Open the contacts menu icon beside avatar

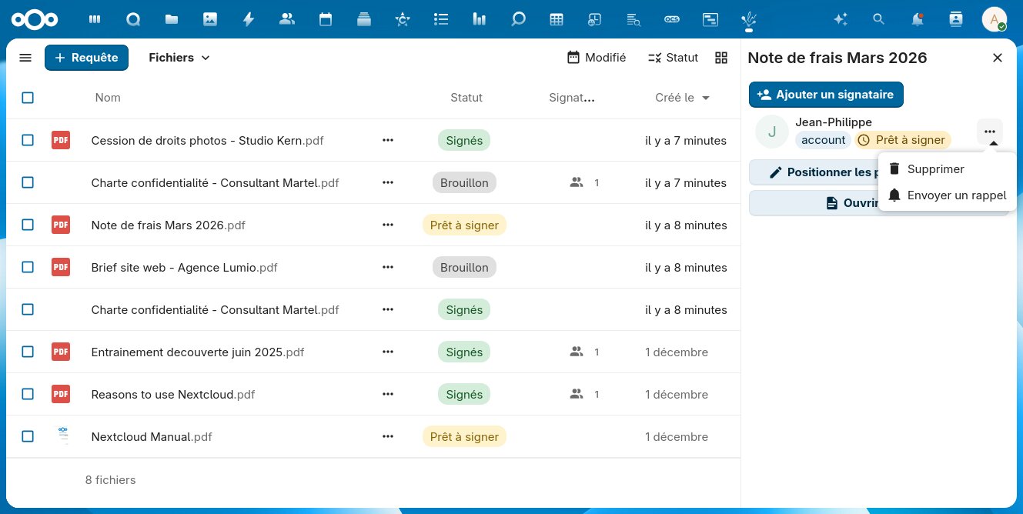(956, 19)
